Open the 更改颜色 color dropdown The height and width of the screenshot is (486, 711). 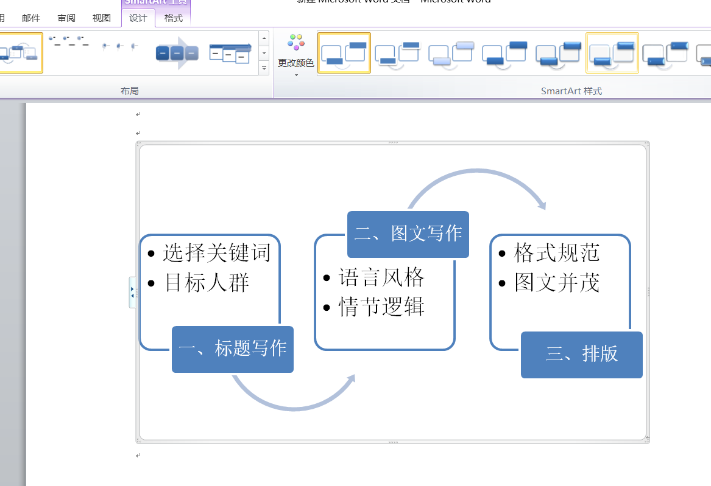pyautogui.click(x=296, y=55)
